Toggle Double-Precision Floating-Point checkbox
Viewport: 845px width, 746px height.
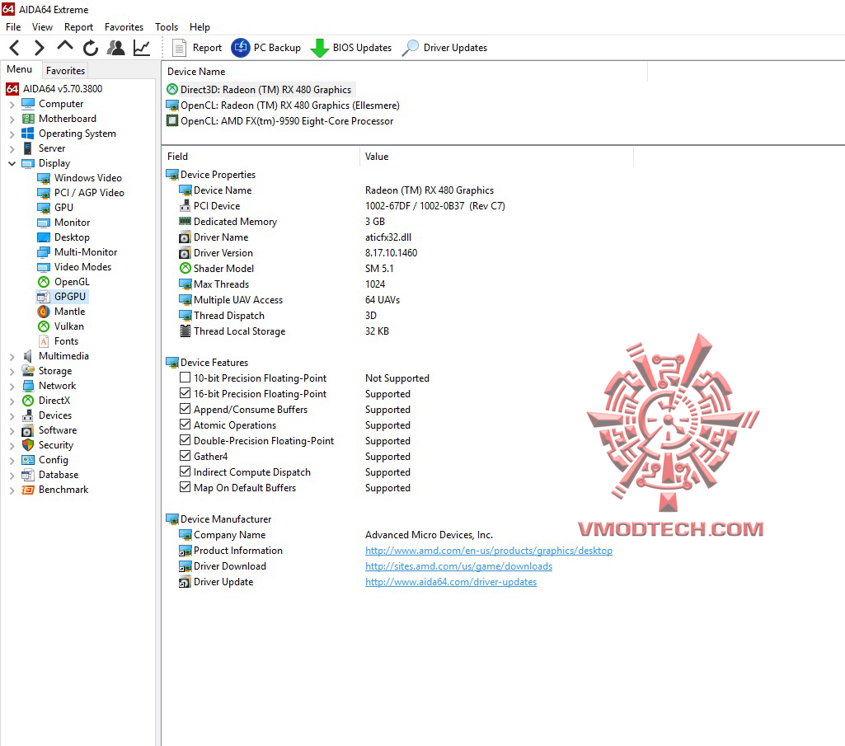pos(185,440)
